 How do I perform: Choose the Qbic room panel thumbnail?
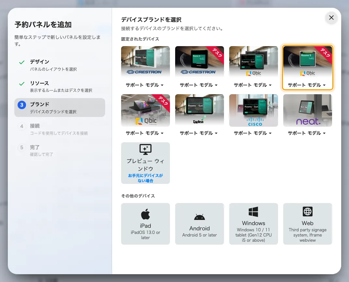point(254,61)
